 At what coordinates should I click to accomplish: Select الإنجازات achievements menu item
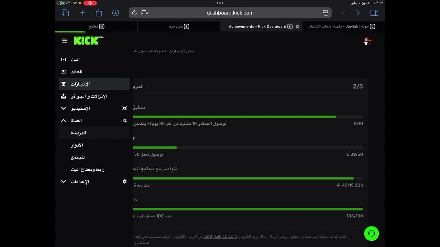point(94,84)
